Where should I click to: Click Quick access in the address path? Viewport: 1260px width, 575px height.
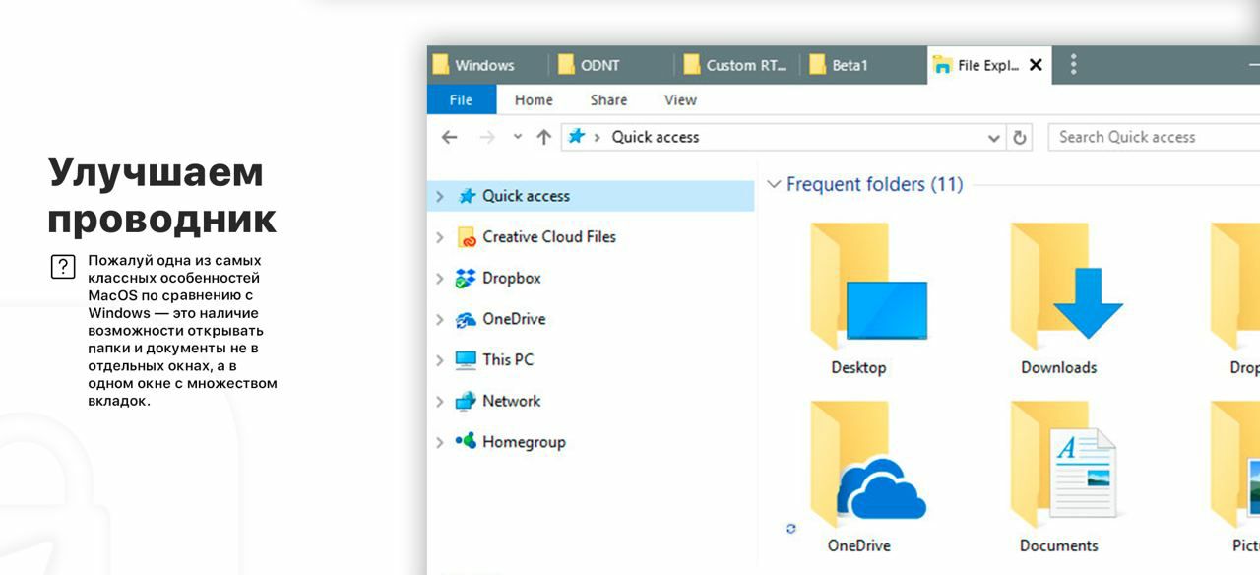pos(656,137)
